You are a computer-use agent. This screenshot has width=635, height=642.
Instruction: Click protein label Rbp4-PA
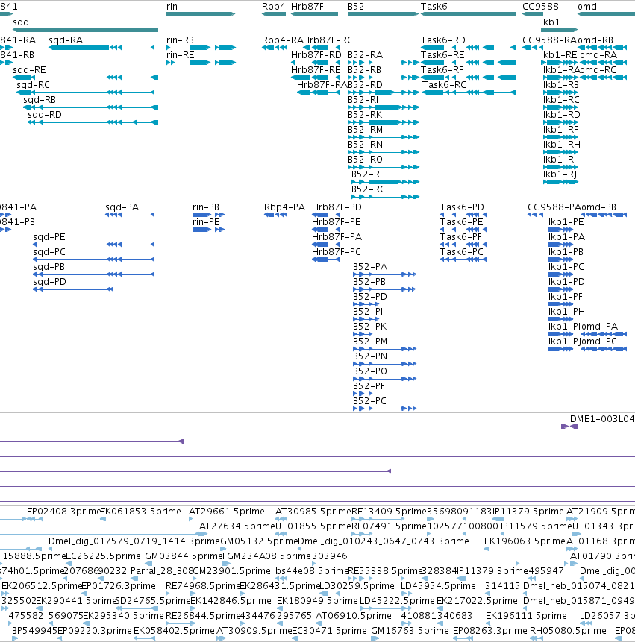click(x=284, y=207)
